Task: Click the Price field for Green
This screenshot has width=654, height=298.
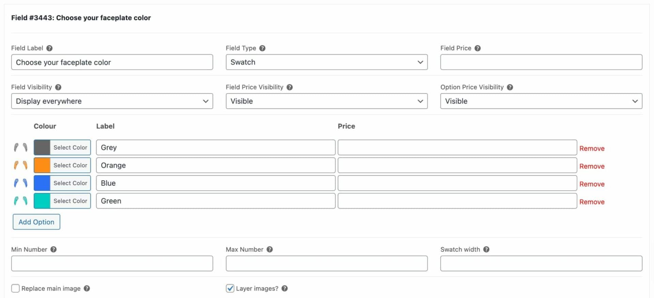Action: (x=457, y=201)
